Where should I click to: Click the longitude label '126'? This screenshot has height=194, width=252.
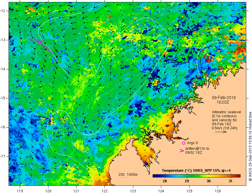pos(218,191)
